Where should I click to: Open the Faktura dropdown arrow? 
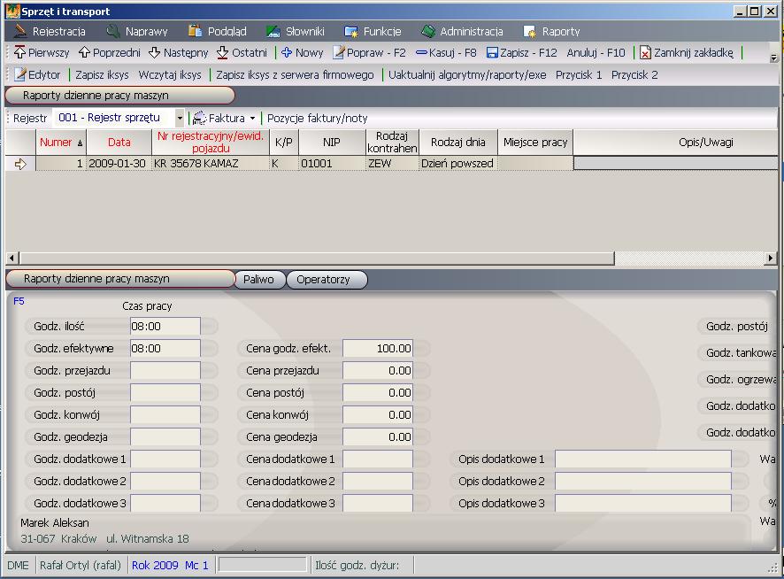pyautogui.click(x=252, y=118)
